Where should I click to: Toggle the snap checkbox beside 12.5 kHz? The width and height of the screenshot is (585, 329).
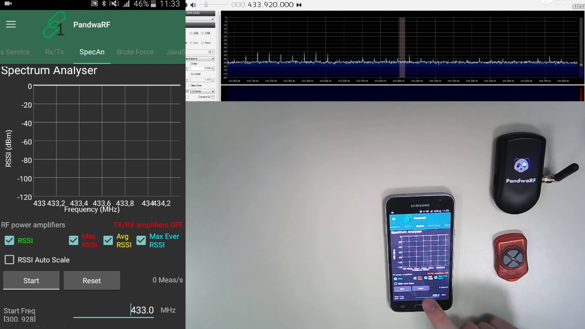(187, 91)
